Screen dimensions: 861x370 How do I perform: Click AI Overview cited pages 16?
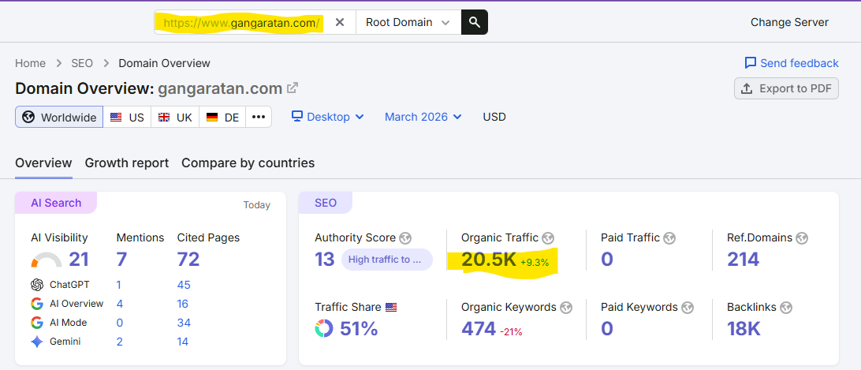click(183, 304)
